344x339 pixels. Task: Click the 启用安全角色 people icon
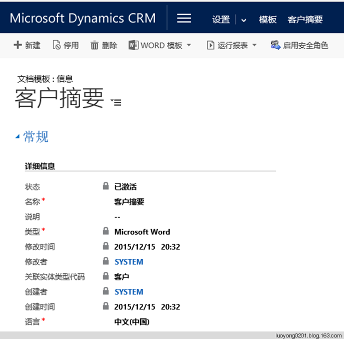(275, 45)
